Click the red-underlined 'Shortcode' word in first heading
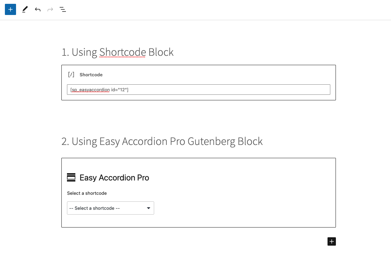 tap(122, 52)
